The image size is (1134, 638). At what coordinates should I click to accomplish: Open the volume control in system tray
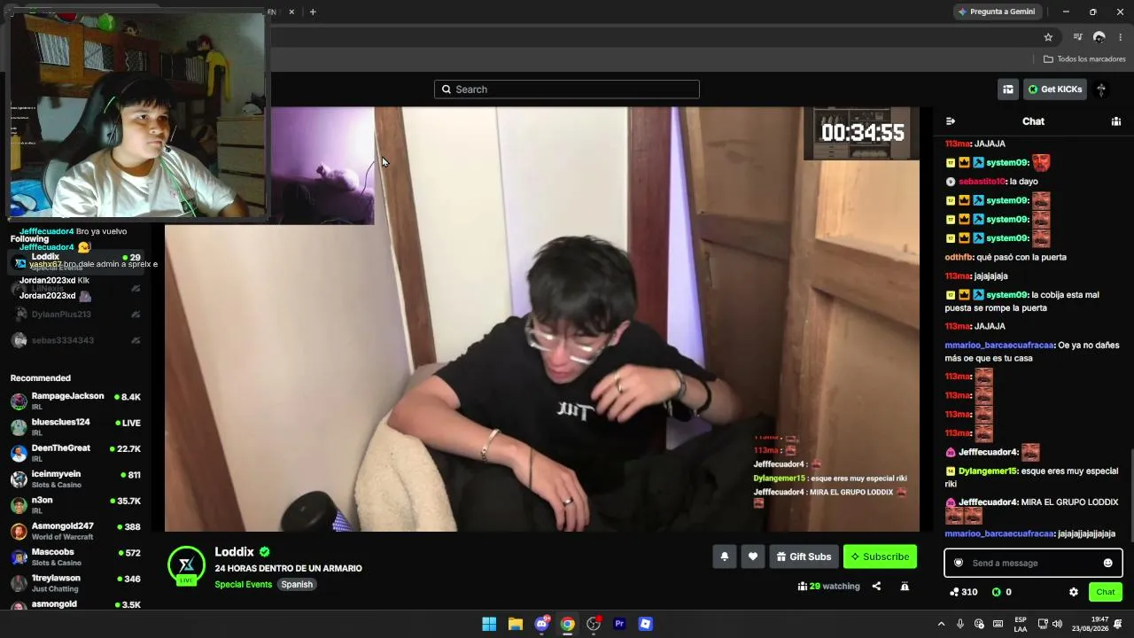tap(1057, 624)
